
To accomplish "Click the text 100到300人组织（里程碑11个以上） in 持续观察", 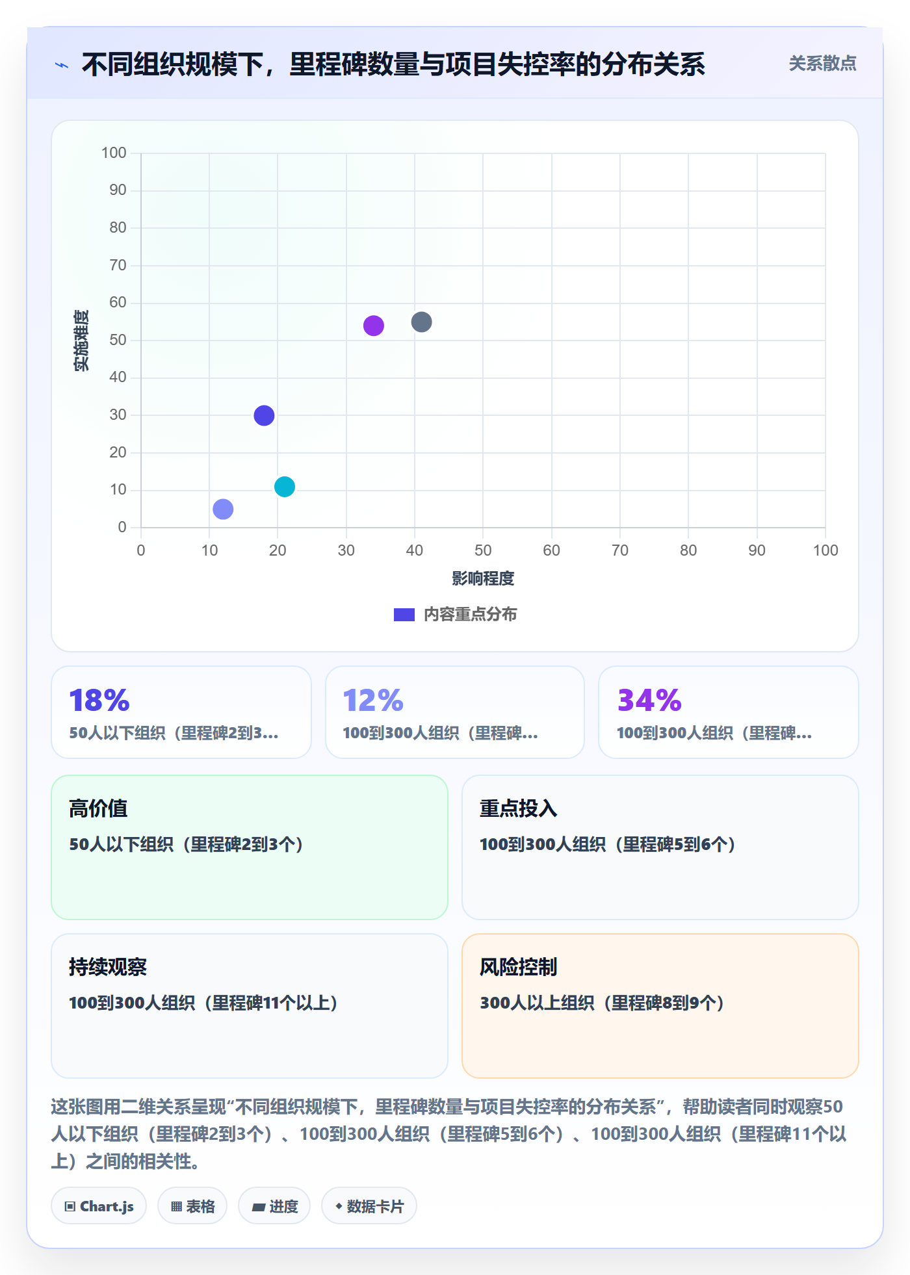I will pos(203,1003).
